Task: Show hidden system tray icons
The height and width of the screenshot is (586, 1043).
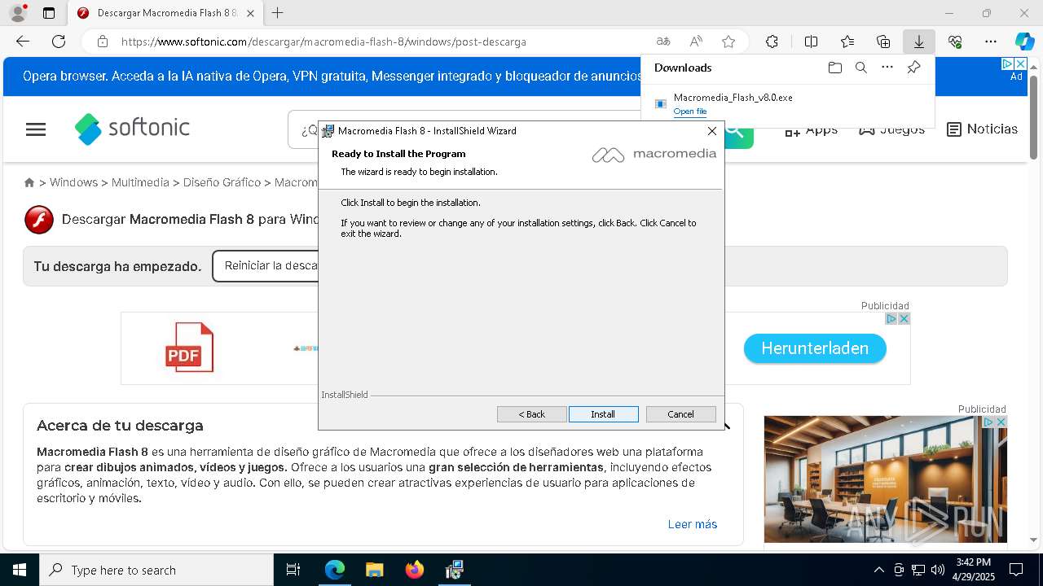Action: pos(878,570)
